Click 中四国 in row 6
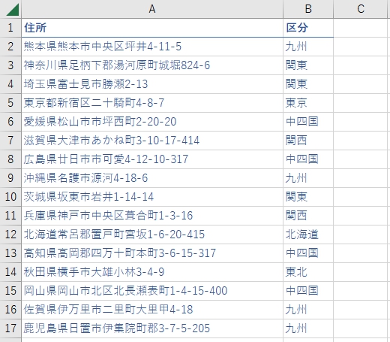This screenshot has height=342, width=390. tap(308, 122)
